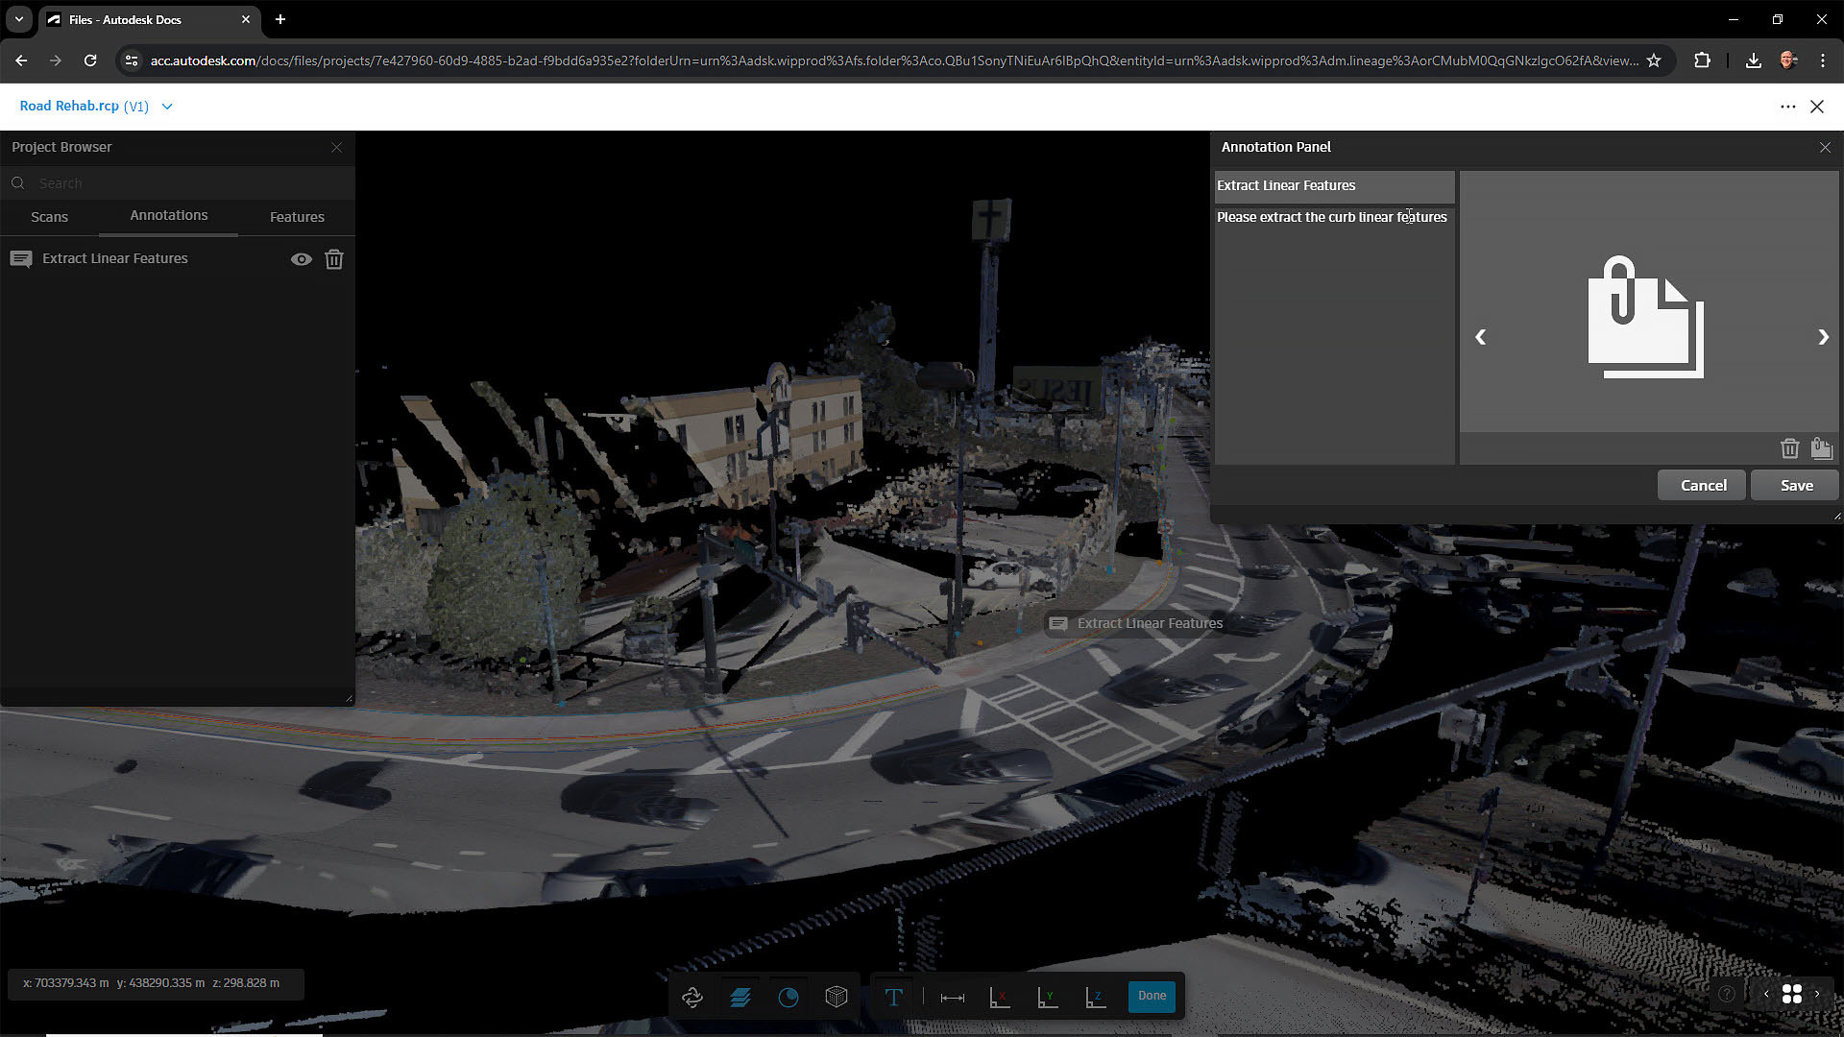Delete the Extract Linear Features annotation
The image size is (1844, 1037).
(333, 259)
